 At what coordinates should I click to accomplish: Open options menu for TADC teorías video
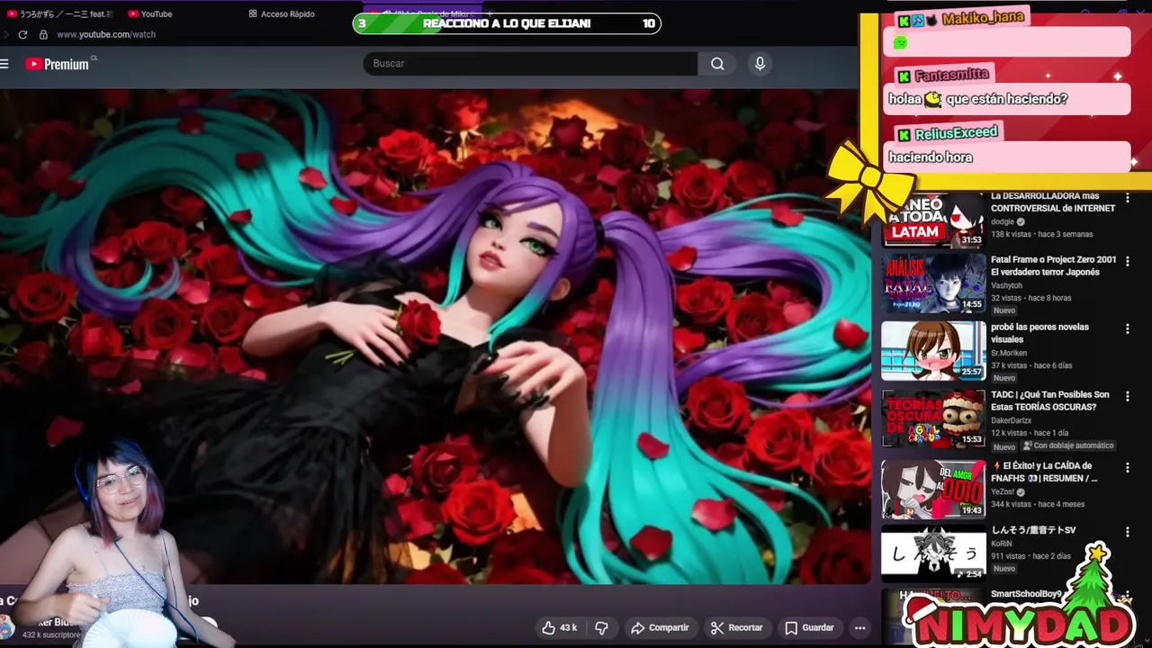1127,397
